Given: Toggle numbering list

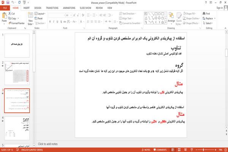Looking at the screenshot, I should (94, 15).
